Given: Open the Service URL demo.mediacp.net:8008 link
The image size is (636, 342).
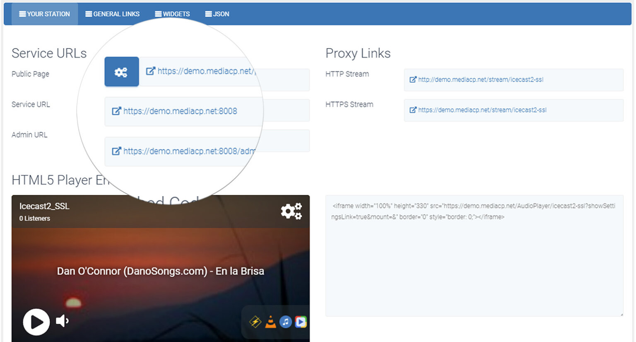Looking at the screenshot, I should pos(180,111).
